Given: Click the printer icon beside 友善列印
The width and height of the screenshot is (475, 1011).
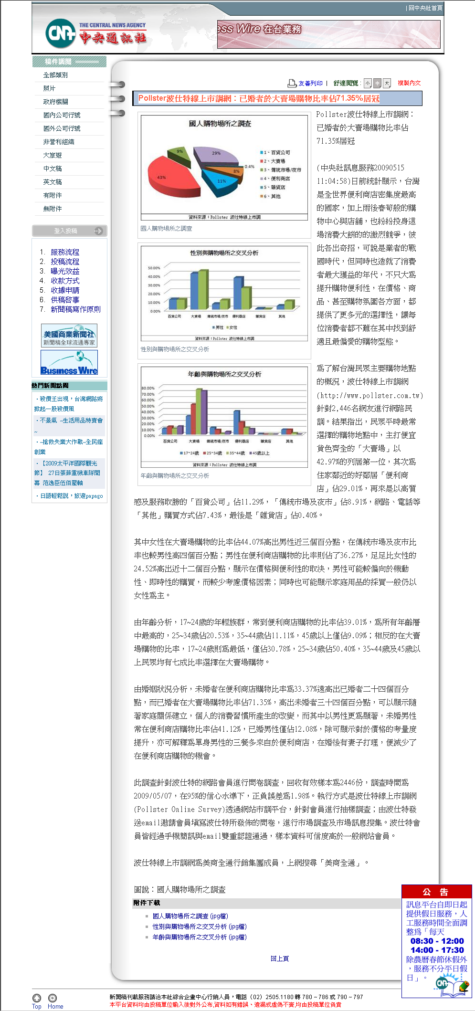Looking at the screenshot, I should point(292,83).
